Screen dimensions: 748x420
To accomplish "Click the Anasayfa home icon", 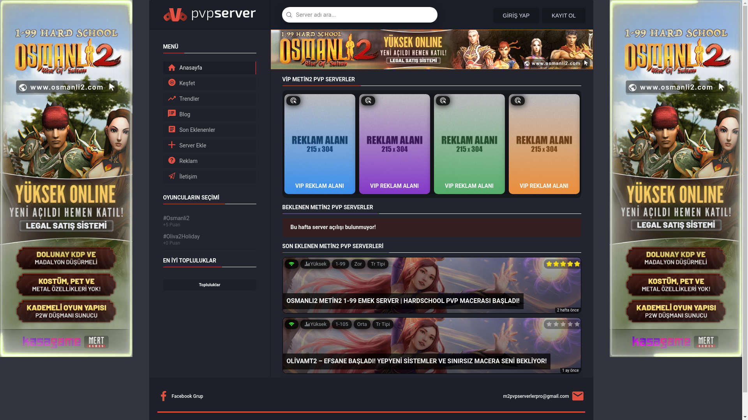I will 171,67.
